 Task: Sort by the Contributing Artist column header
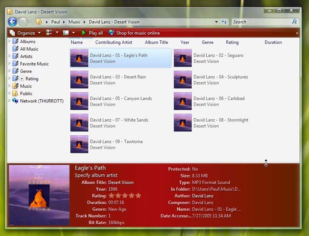[x=114, y=42]
